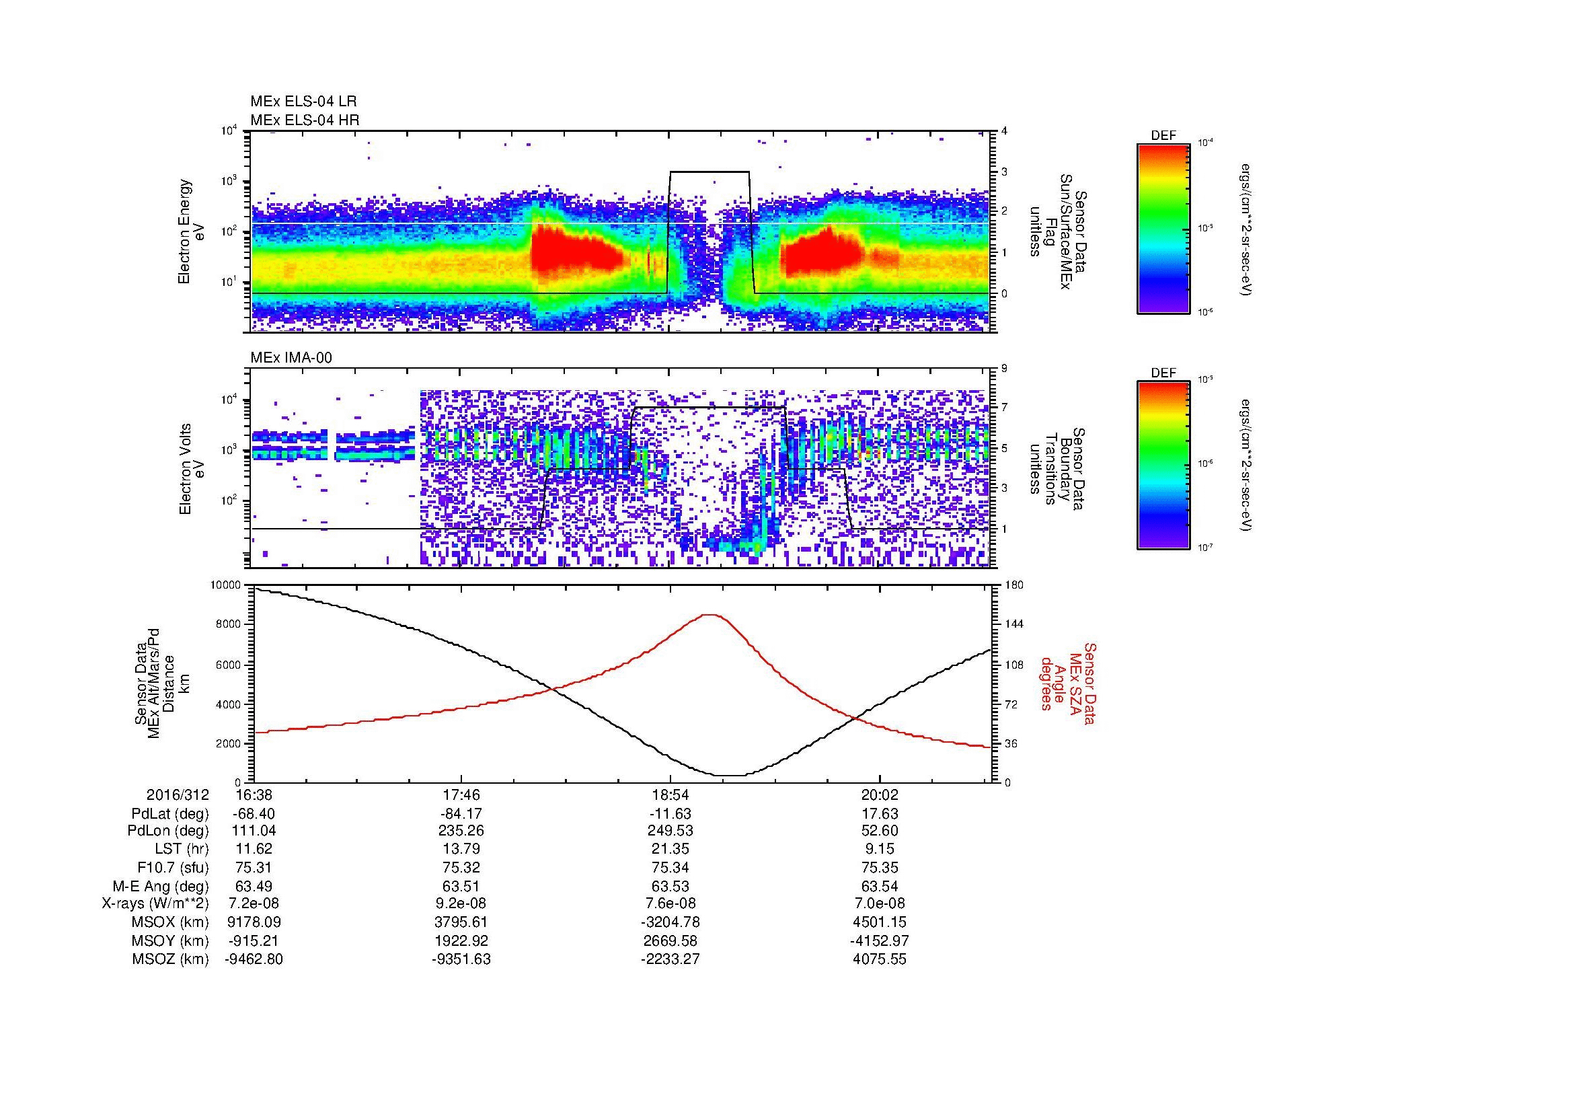Select the lower DEF color bar
The width and height of the screenshot is (1573, 1112).
click(1163, 466)
